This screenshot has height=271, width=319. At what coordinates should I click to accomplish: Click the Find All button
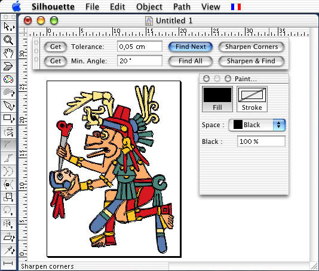pyautogui.click(x=191, y=61)
